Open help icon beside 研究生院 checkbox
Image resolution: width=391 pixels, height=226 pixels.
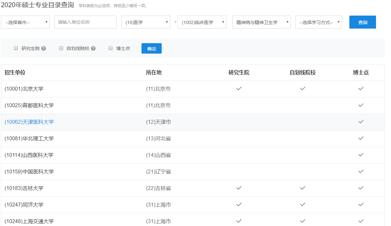(44, 48)
